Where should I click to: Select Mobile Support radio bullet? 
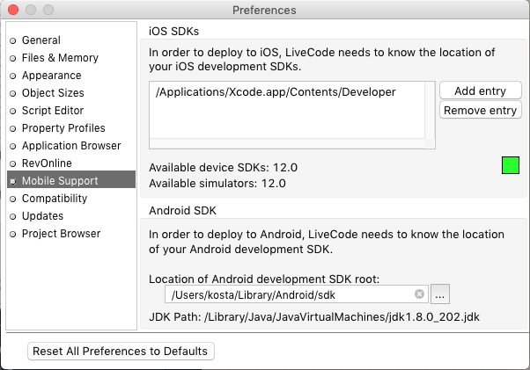12,181
